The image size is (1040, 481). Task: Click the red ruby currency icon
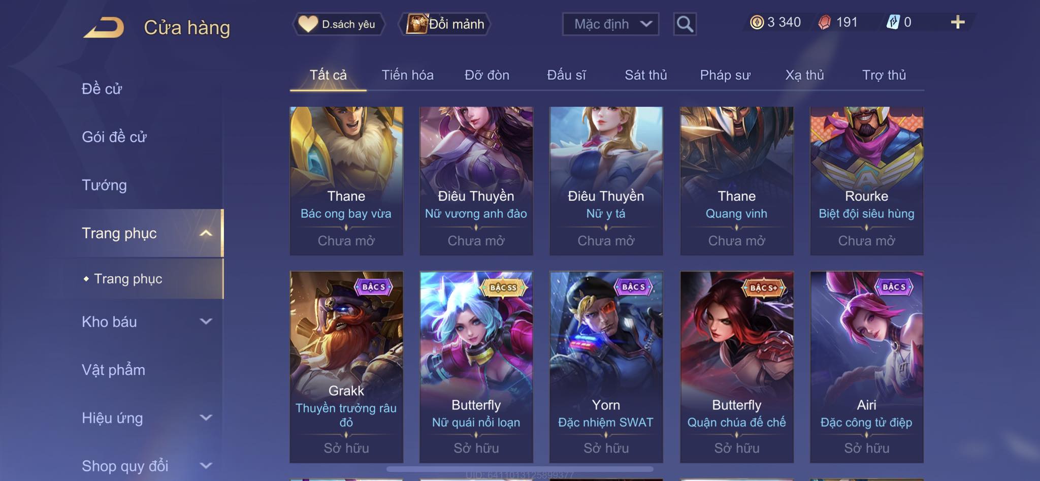click(825, 22)
